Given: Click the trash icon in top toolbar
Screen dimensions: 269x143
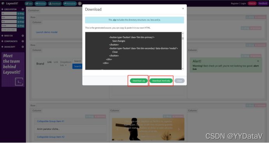Looking at the screenshot, I should (x=80, y=3).
